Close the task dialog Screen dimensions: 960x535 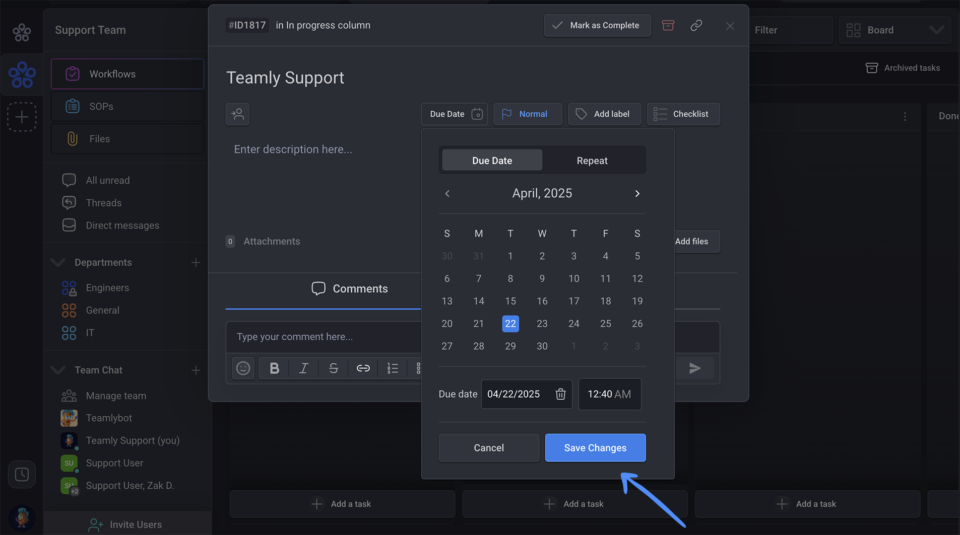click(x=730, y=26)
